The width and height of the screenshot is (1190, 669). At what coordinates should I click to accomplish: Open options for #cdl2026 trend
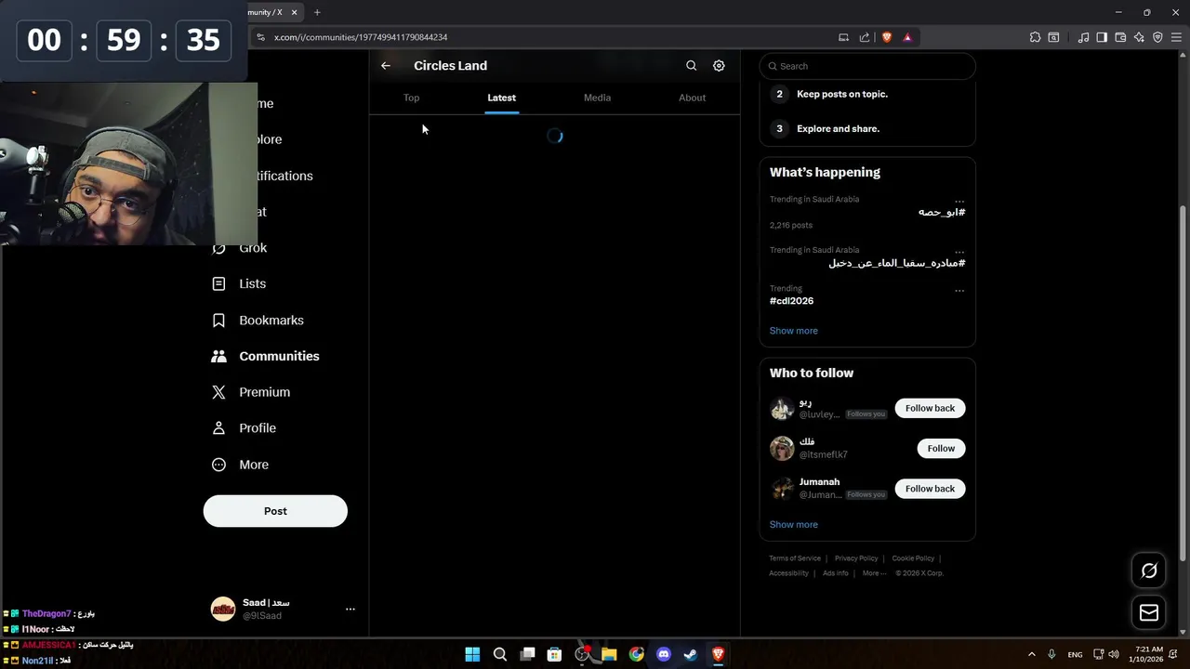(959, 291)
